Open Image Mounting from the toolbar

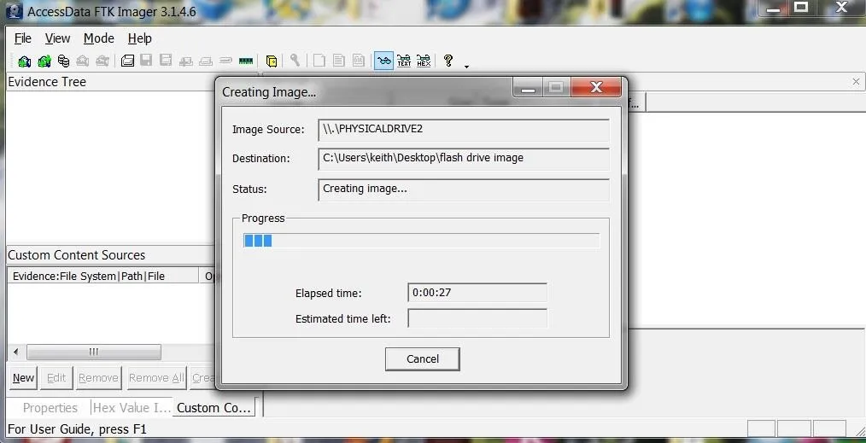[x=64, y=61]
